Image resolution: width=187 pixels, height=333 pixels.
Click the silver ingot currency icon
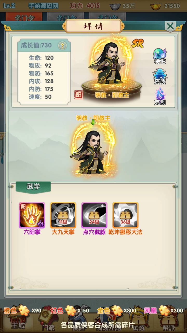point(115,6)
